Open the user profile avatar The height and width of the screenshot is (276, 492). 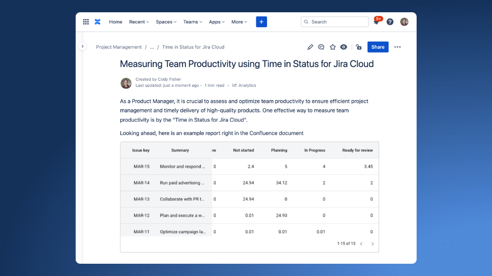(404, 21)
